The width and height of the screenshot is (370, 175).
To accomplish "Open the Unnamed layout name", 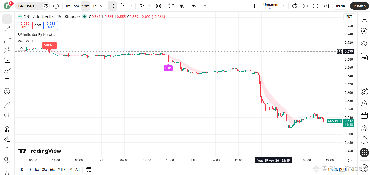I will coord(271,6).
